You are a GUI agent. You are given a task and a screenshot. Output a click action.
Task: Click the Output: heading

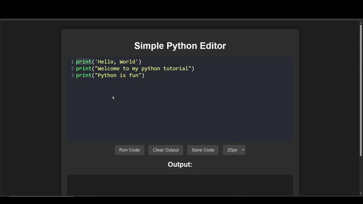coord(180,164)
